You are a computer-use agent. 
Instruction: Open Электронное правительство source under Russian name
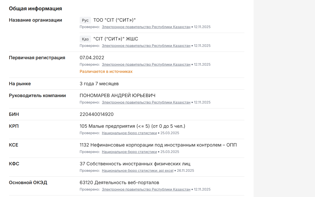pos(146,27)
